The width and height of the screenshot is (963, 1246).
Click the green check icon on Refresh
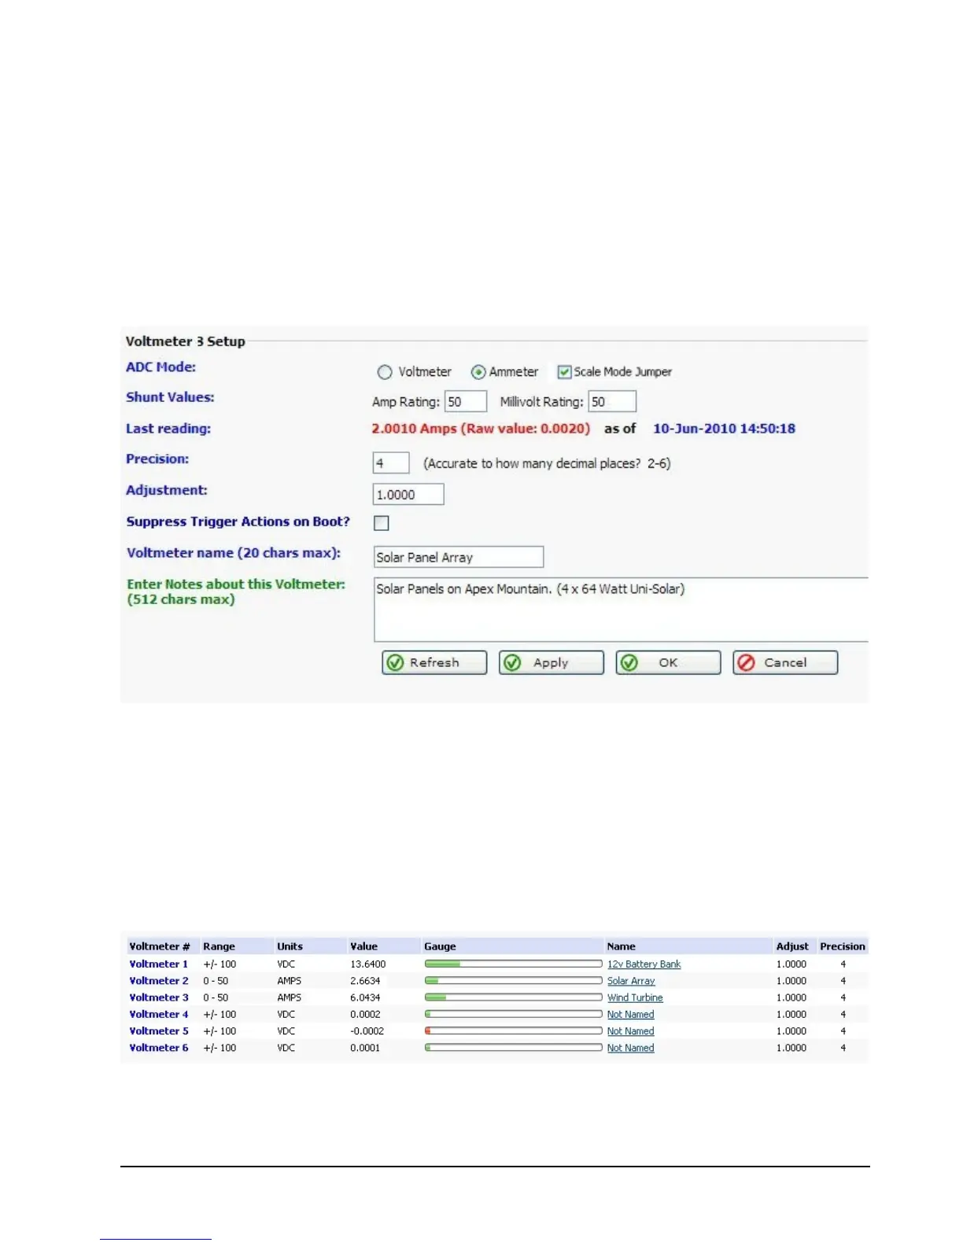click(x=396, y=663)
